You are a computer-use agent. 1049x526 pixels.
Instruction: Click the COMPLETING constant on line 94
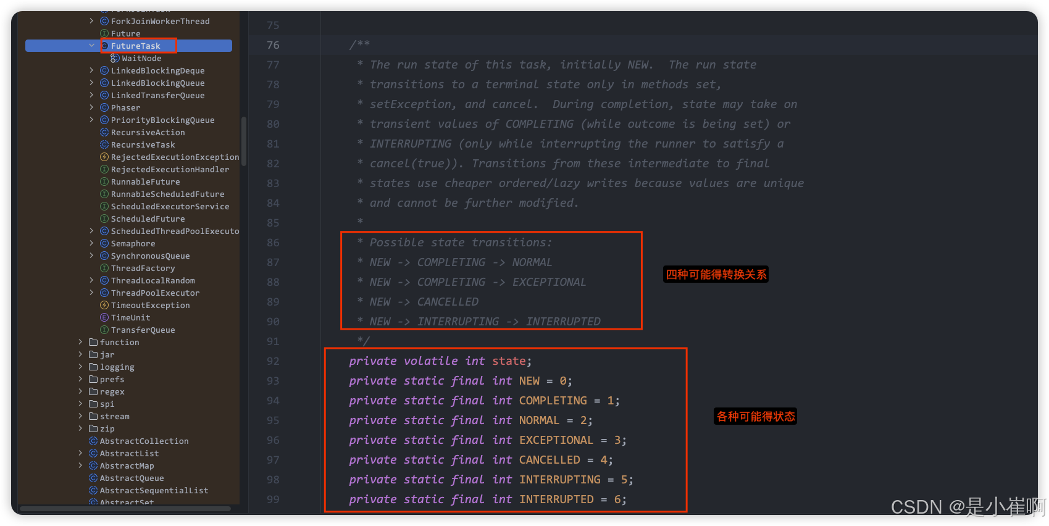553,401
